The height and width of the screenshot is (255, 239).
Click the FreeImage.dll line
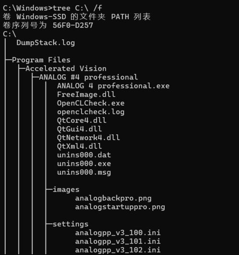[86, 94]
